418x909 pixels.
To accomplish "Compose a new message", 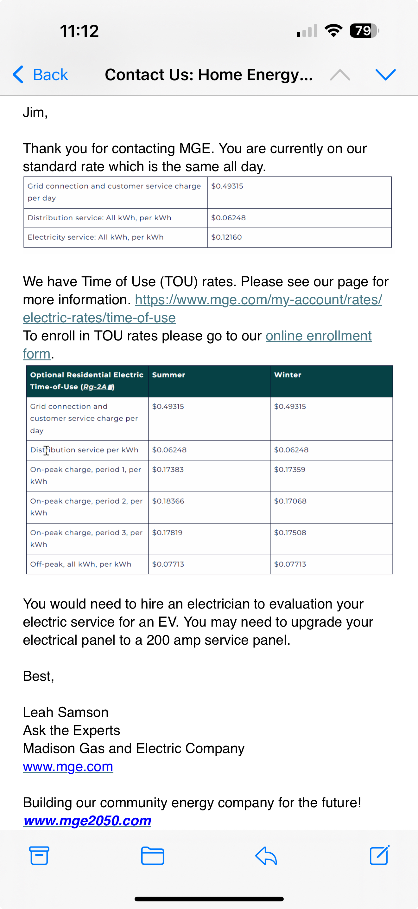I will coord(380,855).
